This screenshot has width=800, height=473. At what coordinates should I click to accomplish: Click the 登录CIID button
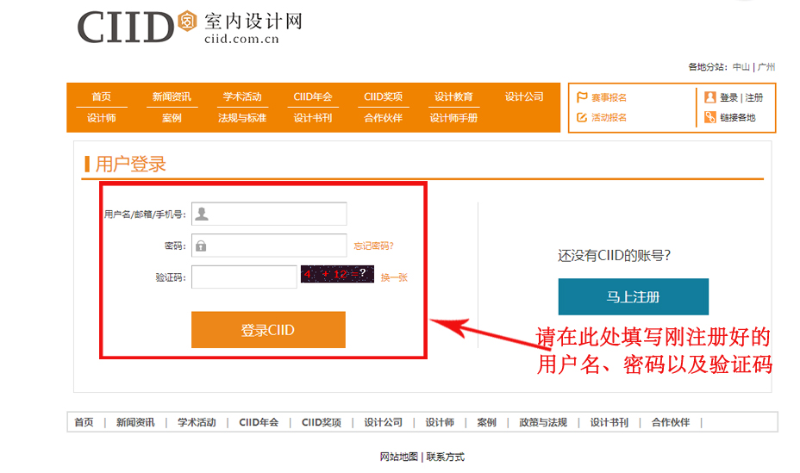pyautogui.click(x=268, y=330)
